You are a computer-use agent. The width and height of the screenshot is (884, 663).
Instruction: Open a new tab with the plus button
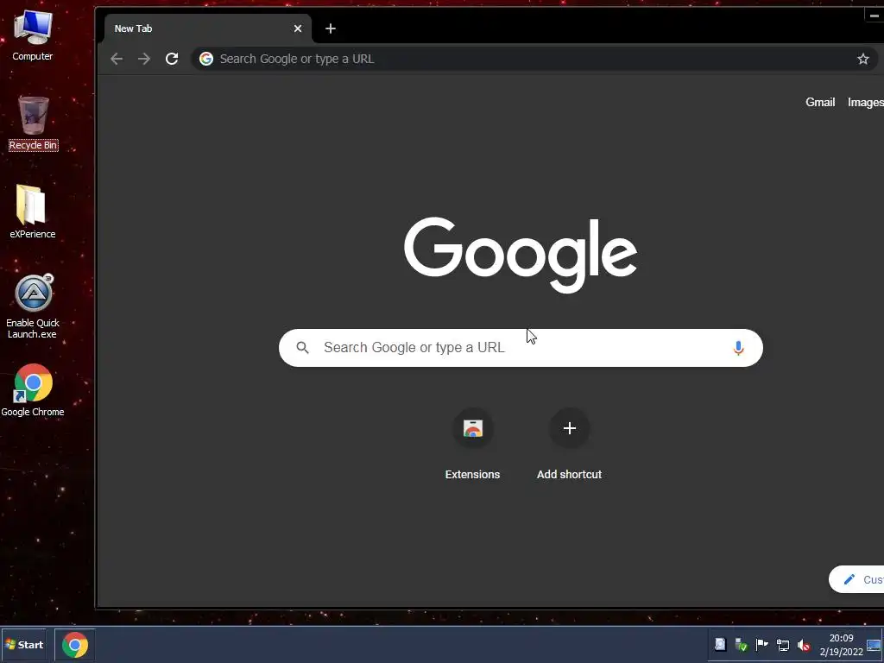(x=331, y=28)
